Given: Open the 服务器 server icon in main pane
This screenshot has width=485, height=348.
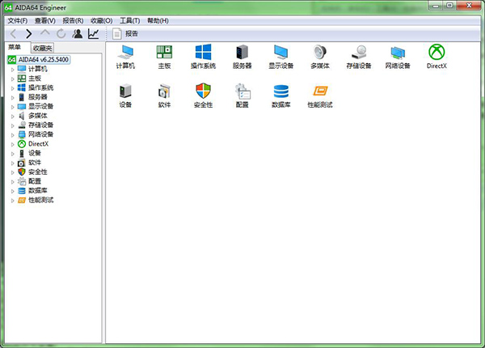Looking at the screenshot, I should pos(242,57).
